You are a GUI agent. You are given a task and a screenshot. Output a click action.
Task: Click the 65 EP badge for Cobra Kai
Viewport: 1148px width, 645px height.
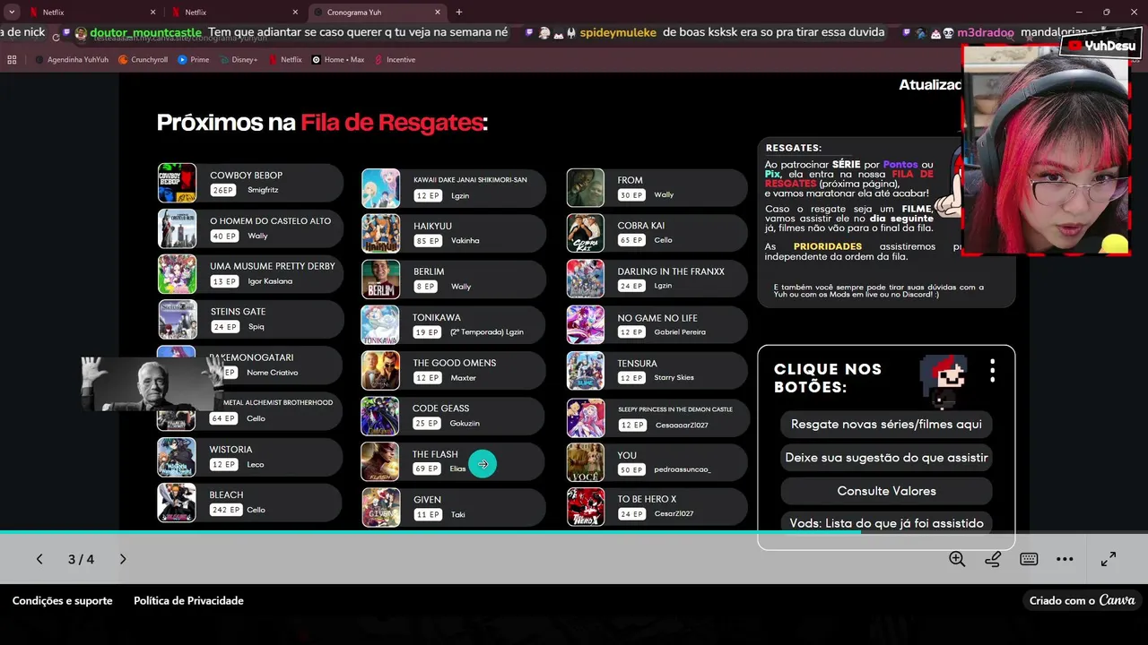(x=631, y=240)
